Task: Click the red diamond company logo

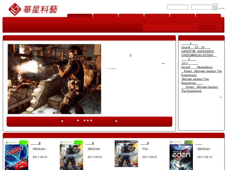Action: point(15,9)
